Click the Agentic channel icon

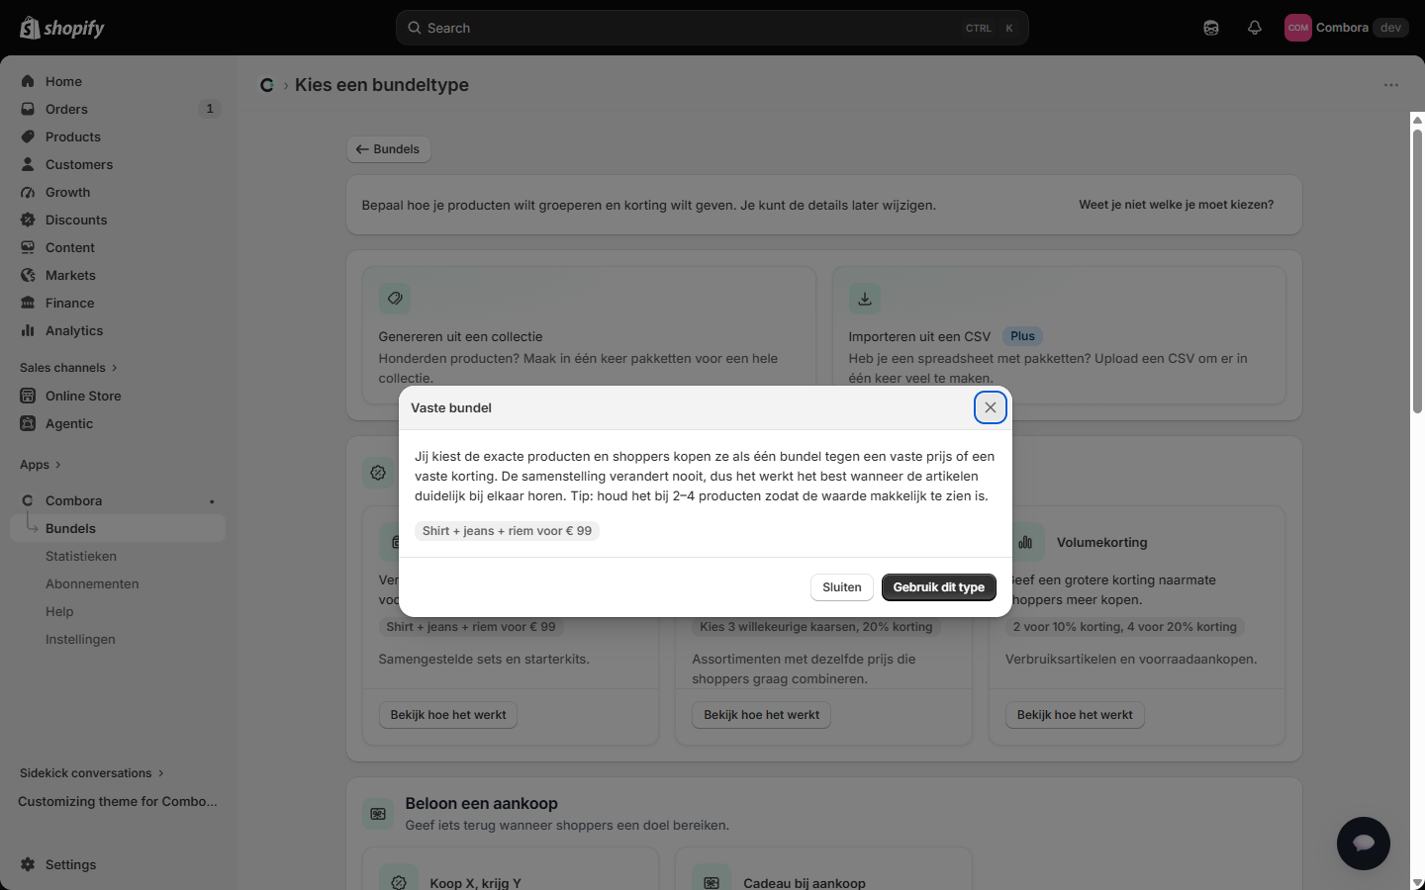pyautogui.click(x=28, y=423)
